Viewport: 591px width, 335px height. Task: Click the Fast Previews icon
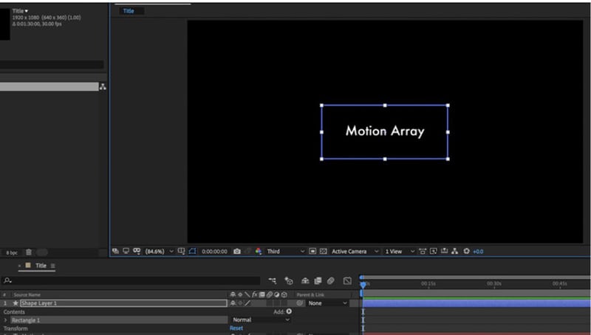[x=434, y=251]
